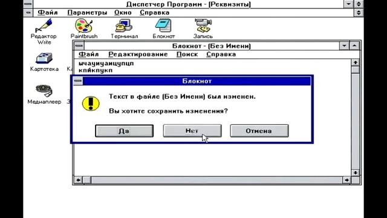Open the Реквизиты group control menu box
Screen dimensions: 387x218
pyautogui.click(x=28, y=13)
